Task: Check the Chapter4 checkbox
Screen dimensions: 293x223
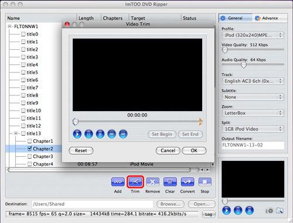Action: click(29, 164)
